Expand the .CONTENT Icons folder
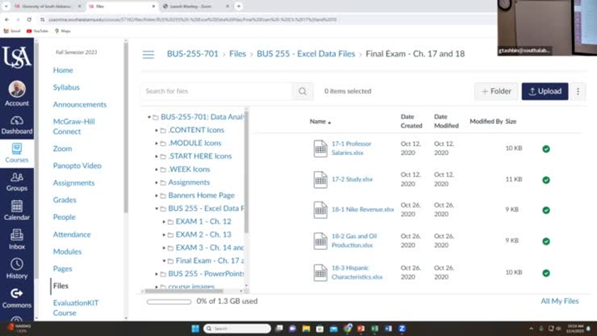The image size is (597, 336). (x=157, y=130)
